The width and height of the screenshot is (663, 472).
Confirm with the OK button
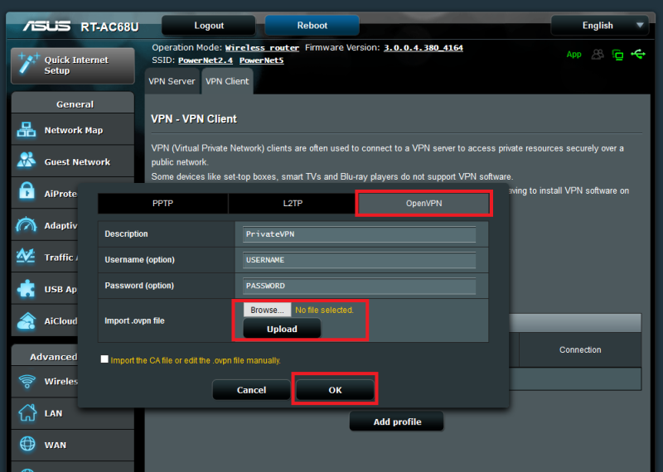click(335, 389)
